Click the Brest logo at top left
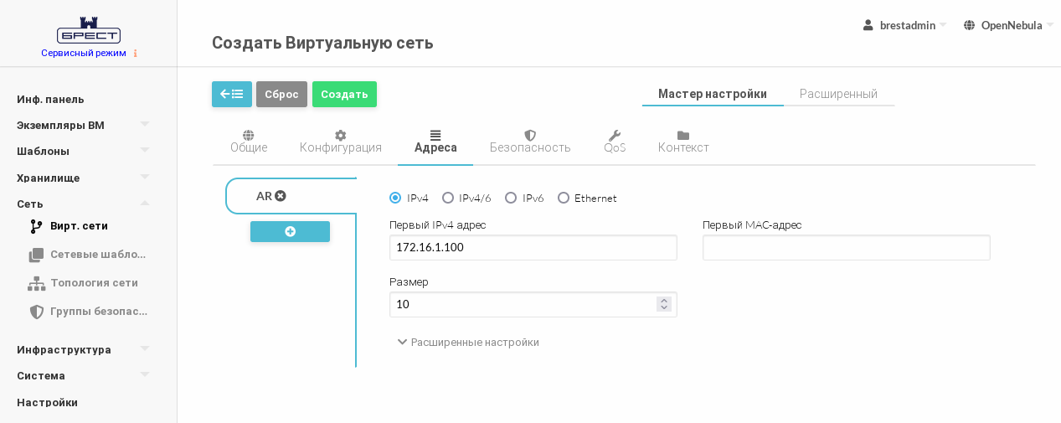1061x423 pixels. pos(88,30)
